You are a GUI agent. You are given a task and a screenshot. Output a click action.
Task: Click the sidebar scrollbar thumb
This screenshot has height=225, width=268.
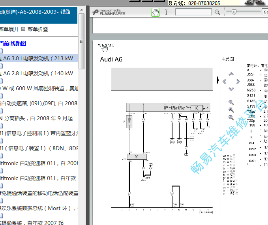point(82,41)
